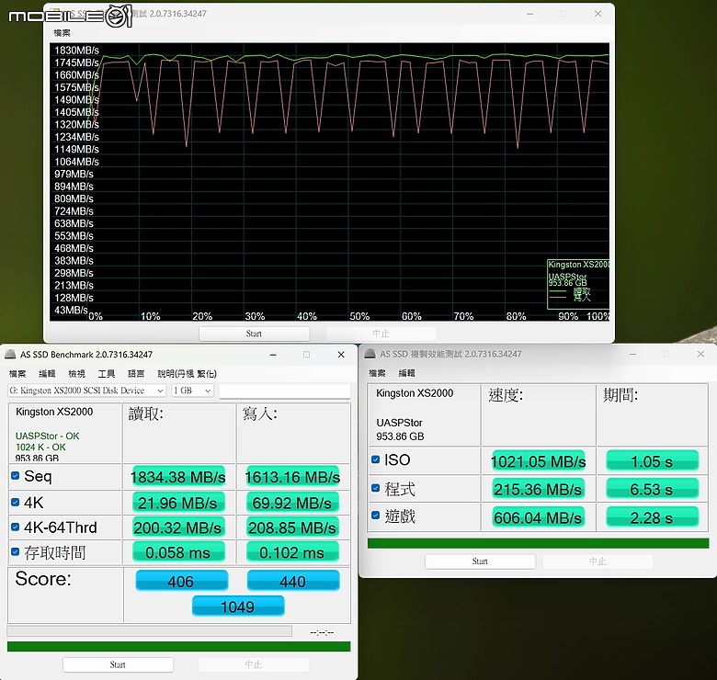Click the total score 1049

[238, 606]
